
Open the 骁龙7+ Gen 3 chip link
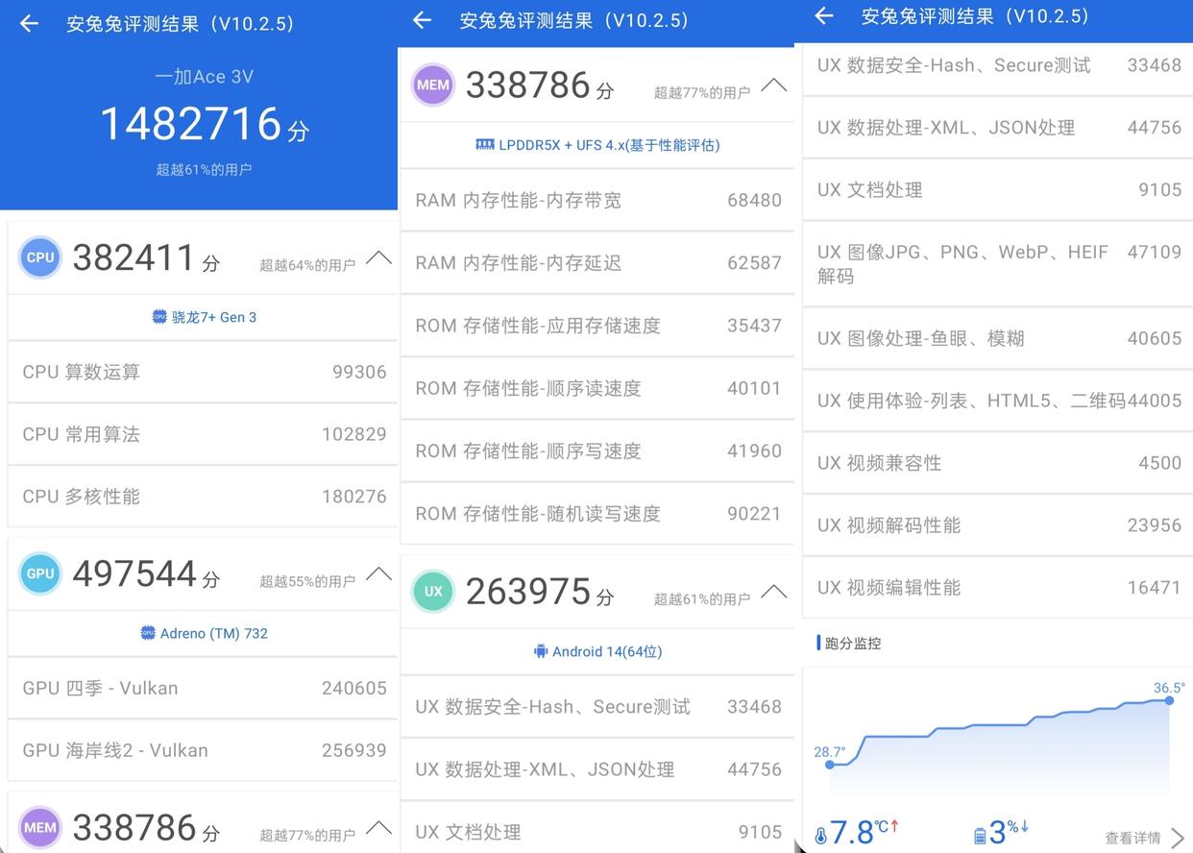(204, 317)
